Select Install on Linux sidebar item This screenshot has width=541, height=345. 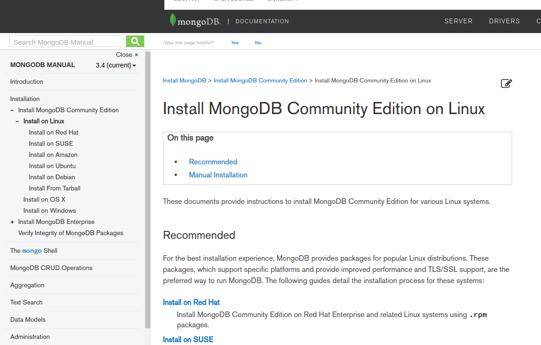(x=43, y=121)
